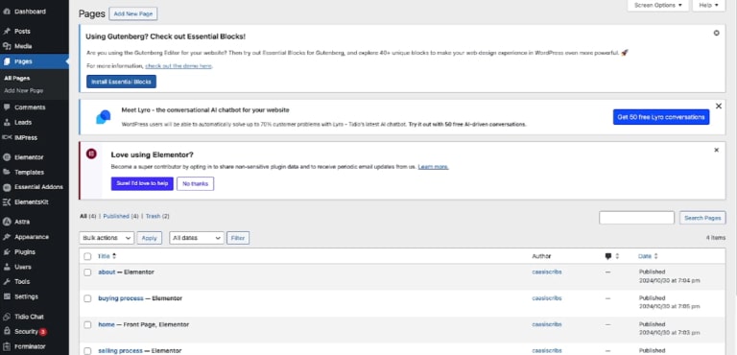
Task: Click the Add New Page button
Action: point(133,14)
